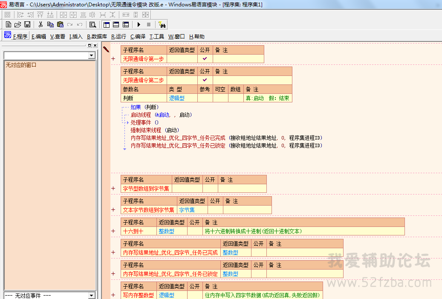This screenshot has height=299, width=442.
Task: Close the left side panel with X
Action: [95, 45]
